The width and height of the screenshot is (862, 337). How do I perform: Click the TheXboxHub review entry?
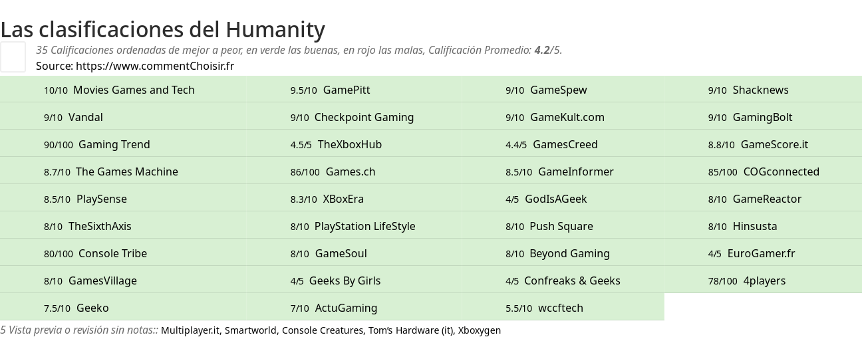(349, 144)
